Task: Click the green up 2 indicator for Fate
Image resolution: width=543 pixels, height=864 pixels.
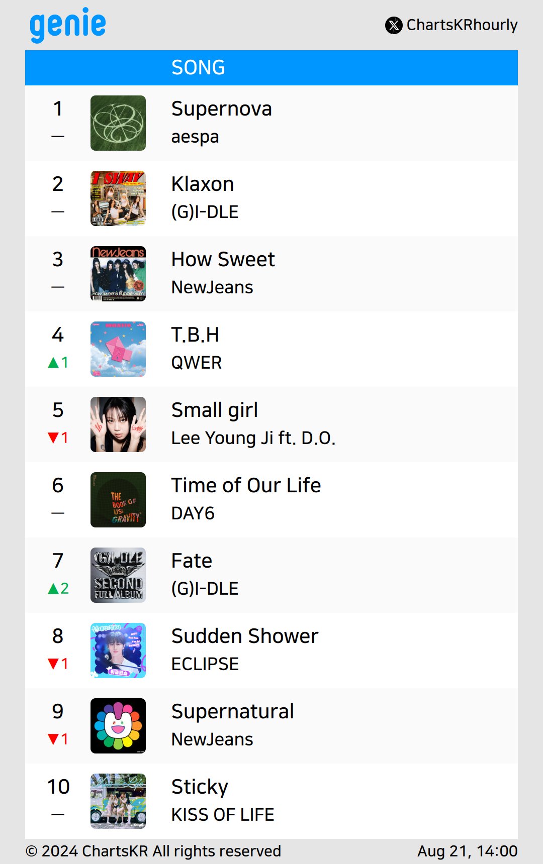Action: [58, 588]
